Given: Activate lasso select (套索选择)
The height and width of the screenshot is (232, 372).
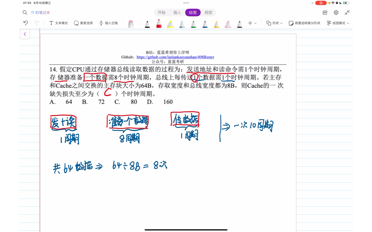Looking at the screenshot, I should point(83,23).
